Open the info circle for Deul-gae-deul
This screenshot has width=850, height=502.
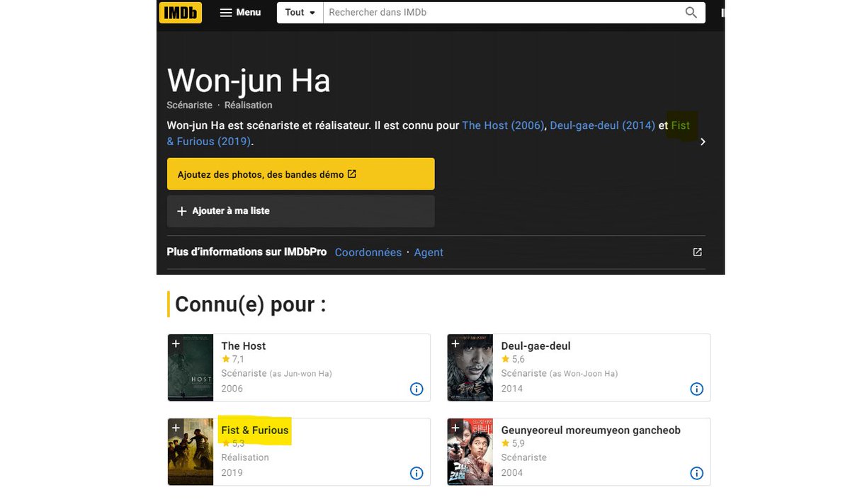pos(696,388)
